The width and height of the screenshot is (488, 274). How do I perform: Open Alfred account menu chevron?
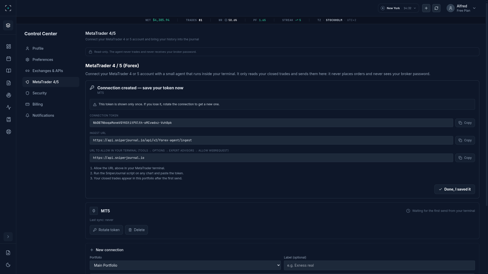pyautogui.click(x=474, y=8)
